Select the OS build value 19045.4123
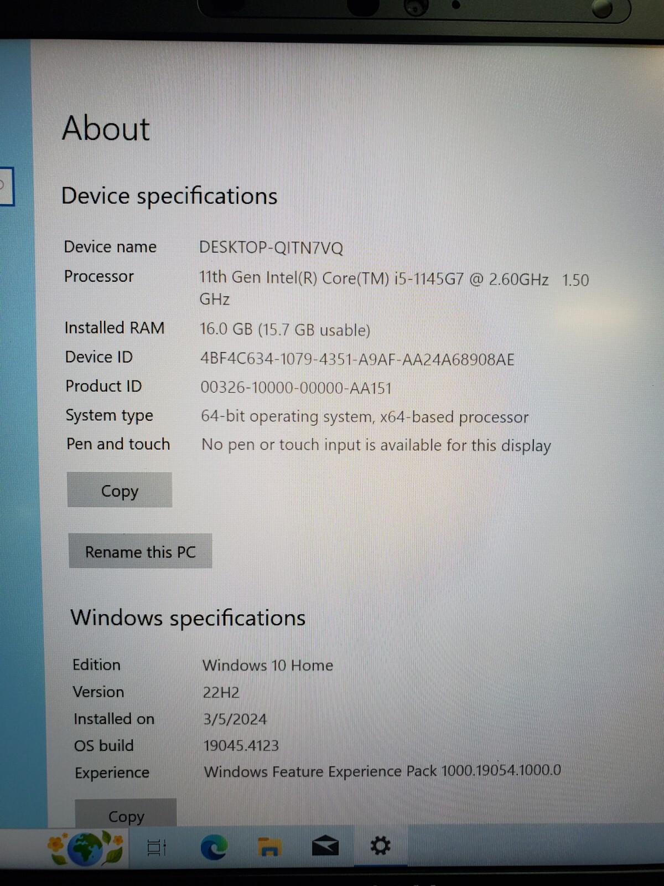Screen dimensions: 664x886 (241, 745)
